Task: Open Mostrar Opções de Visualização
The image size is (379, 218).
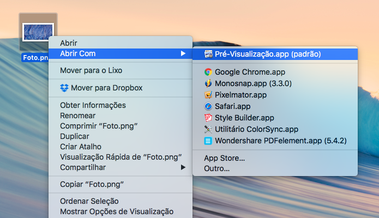Action: (121, 211)
